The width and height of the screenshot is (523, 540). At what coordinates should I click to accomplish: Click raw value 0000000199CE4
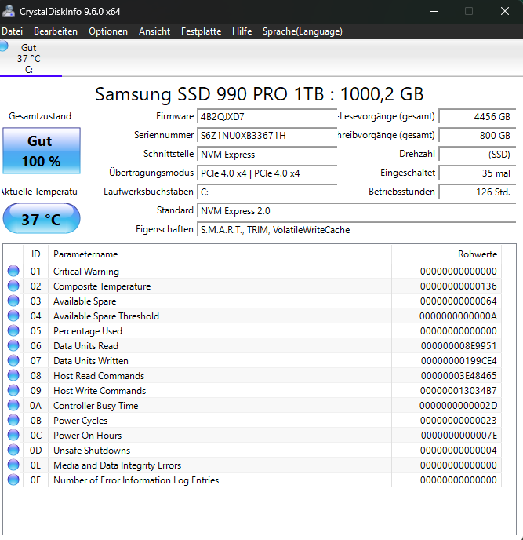click(x=459, y=361)
